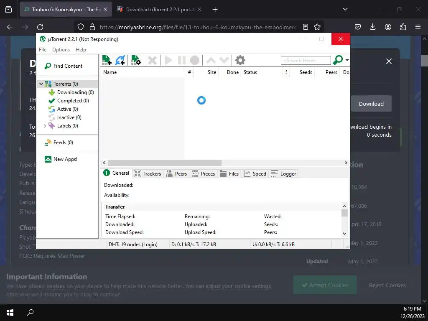428x321 pixels.
Task: Switch to the General tab
Action: pos(117,173)
